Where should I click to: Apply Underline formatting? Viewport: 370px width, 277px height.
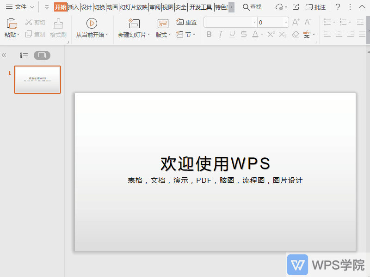232,34
